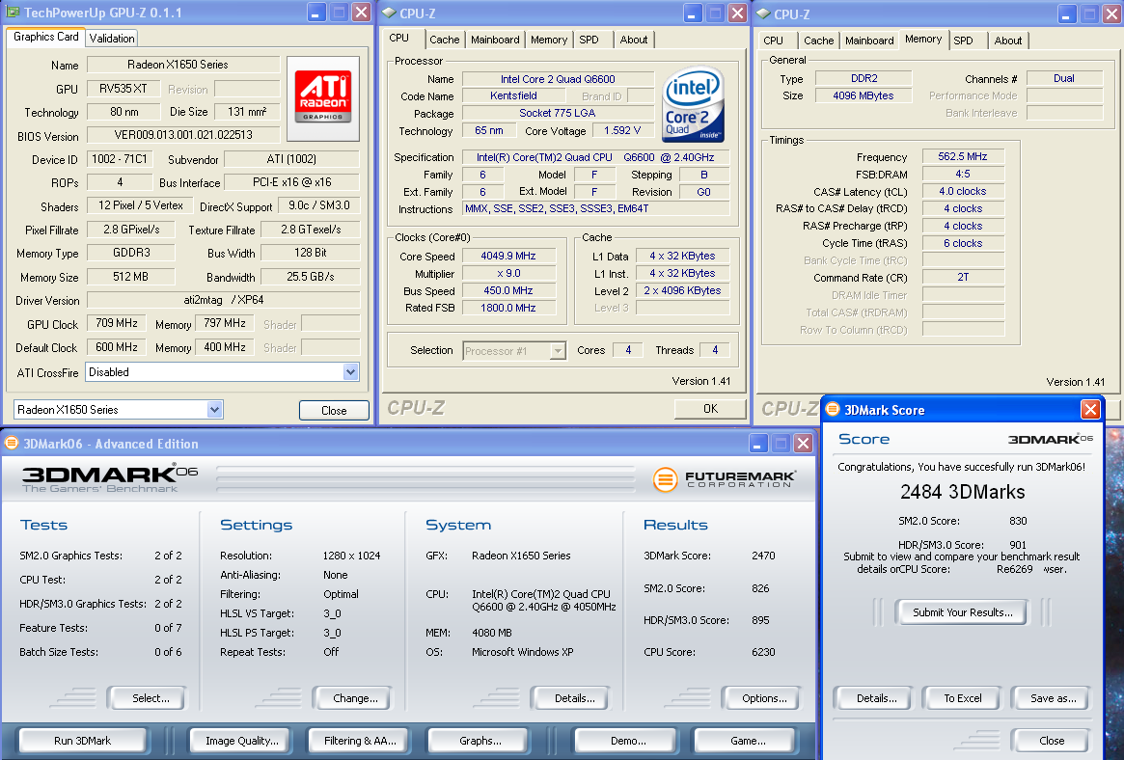1124x760 pixels.
Task: Click Change... under Settings
Action: [x=352, y=697]
